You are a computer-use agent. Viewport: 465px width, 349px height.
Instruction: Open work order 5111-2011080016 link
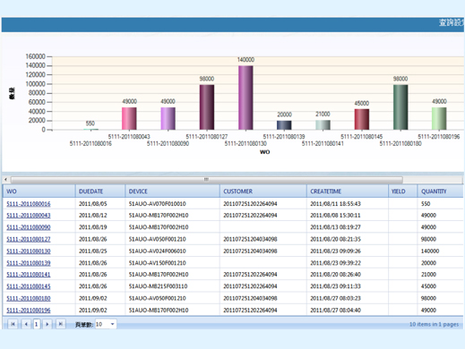pos(29,204)
